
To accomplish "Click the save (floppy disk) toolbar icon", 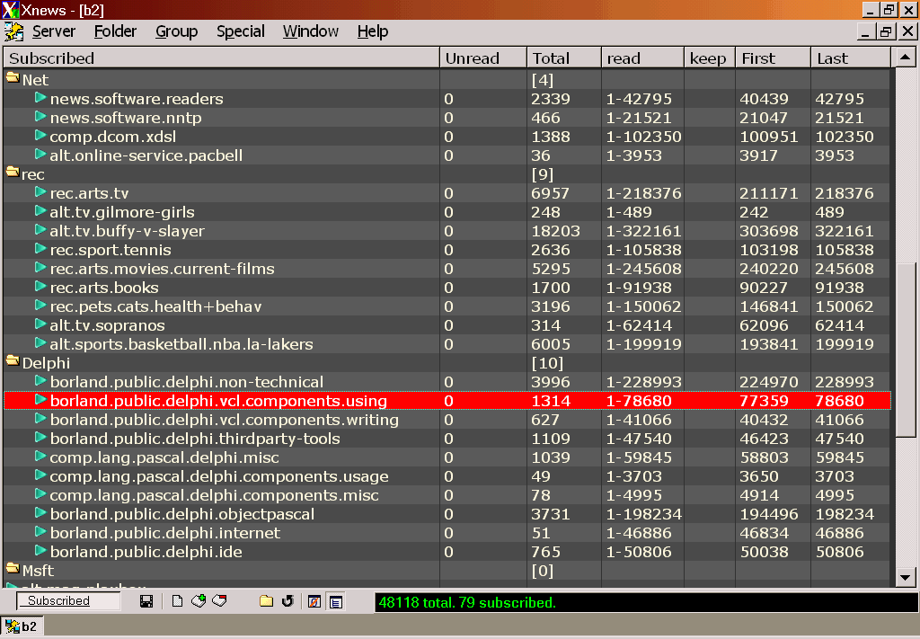I will click(x=146, y=601).
